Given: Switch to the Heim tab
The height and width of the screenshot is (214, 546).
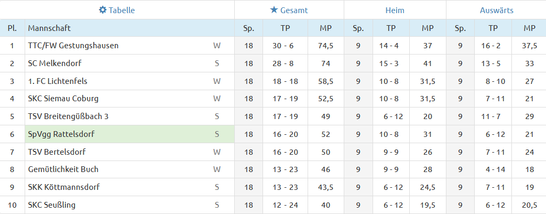Looking at the screenshot, I should coord(395,10).
